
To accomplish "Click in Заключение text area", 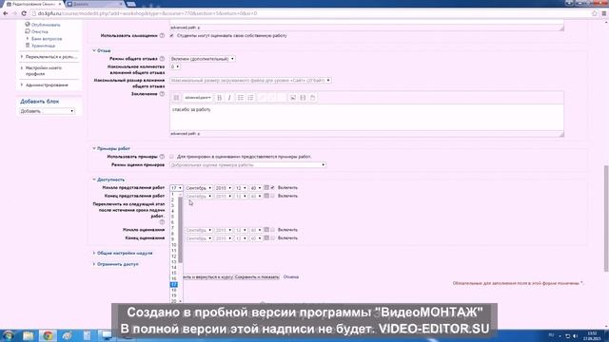I will (366, 117).
